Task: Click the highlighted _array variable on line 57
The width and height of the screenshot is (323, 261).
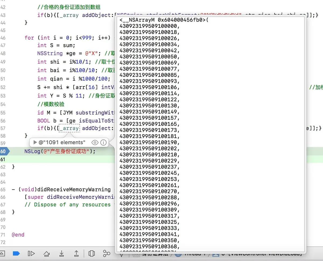Action: point(69,128)
